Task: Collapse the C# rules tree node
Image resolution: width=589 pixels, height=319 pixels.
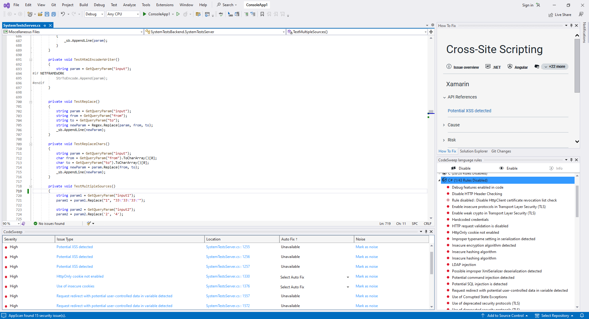Action: (x=439, y=180)
